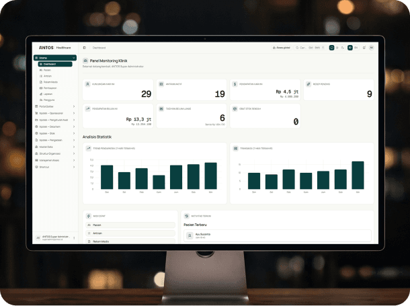Click the value 6 on Tagihan card
The width and height of the screenshot is (410, 306).
coord(222,118)
